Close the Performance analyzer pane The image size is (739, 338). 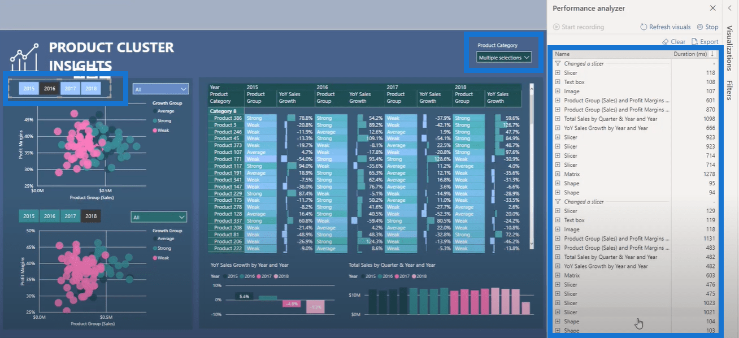click(712, 8)
